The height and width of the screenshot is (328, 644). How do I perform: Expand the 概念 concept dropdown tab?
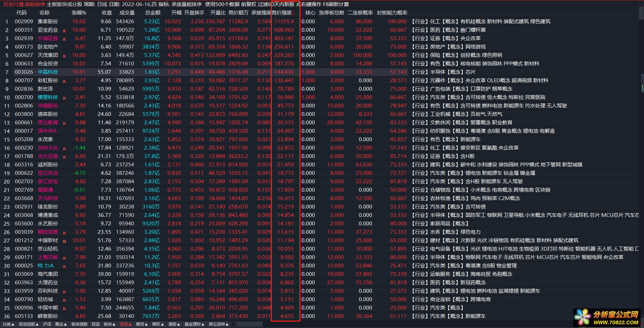(x=61, y=324)
